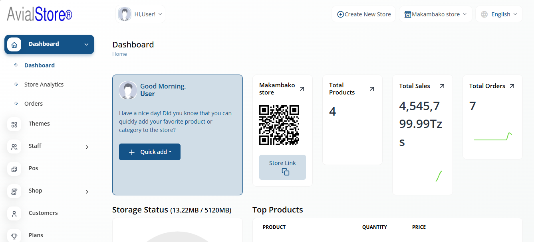This screenshot has height=242, width=534.
Task: Click the Total Orders count 7
Action: [472, 106]
